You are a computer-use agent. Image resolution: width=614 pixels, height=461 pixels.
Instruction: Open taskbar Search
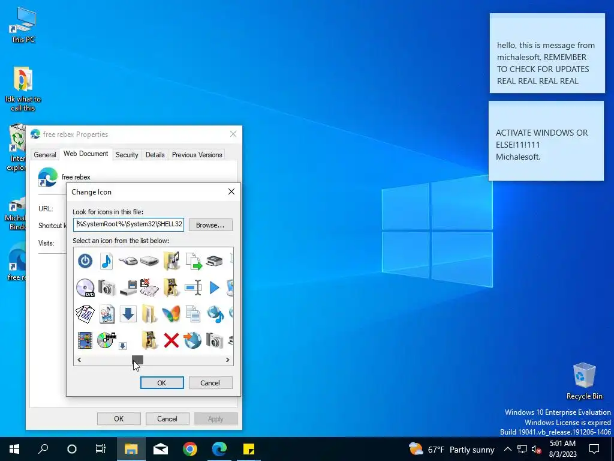coord(43,449)
